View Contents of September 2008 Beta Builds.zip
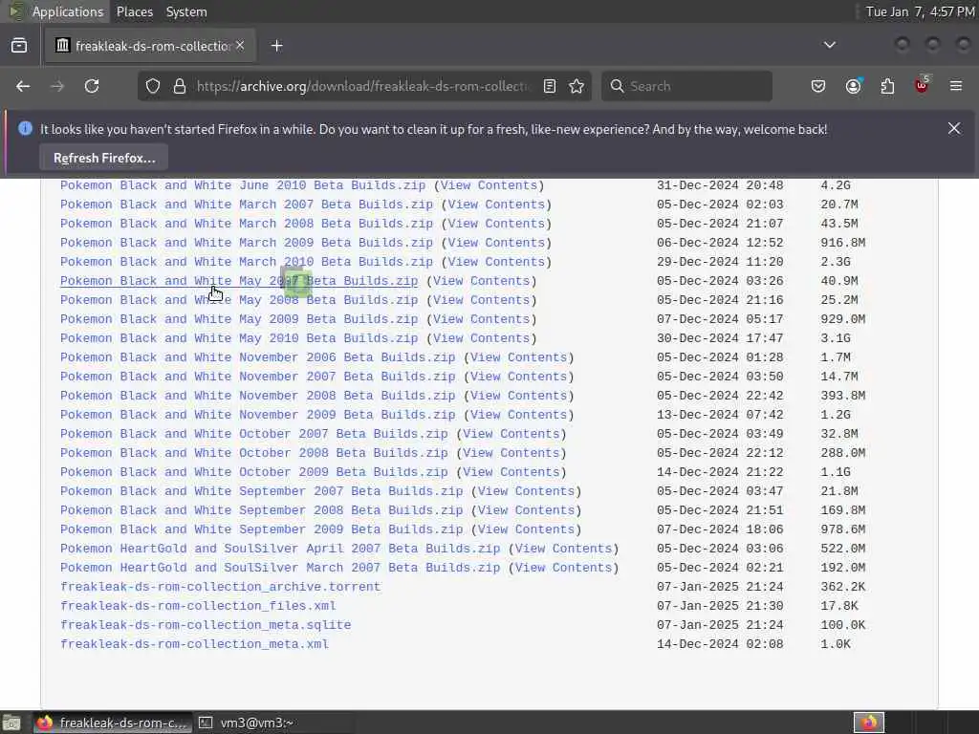Image resolution: width=979 pixels, height=734 pixels. 527,510
